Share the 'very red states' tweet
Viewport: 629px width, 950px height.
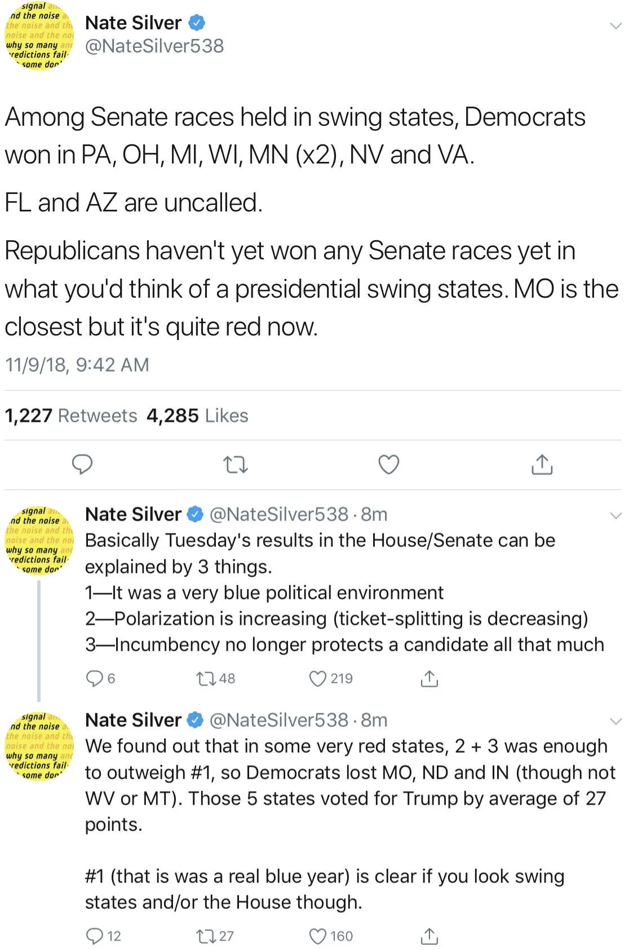pos(429,936)
